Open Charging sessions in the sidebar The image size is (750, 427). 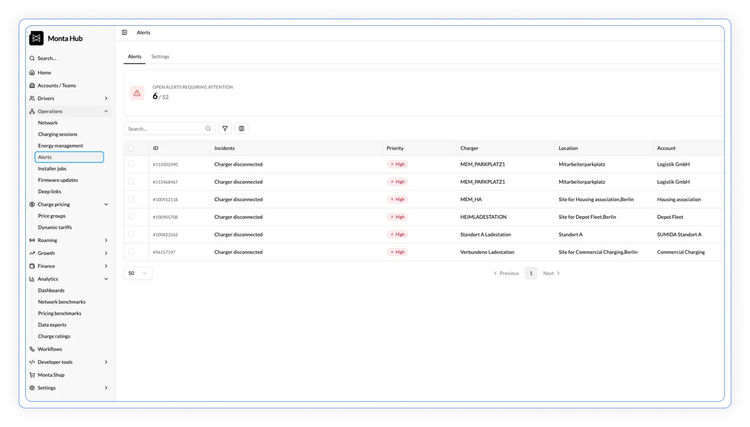(58, 134)
